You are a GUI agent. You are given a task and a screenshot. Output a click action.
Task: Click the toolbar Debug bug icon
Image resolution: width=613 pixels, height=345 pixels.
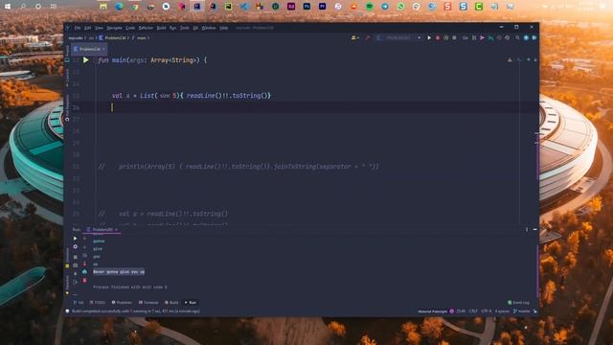click(x=438, y=38)
